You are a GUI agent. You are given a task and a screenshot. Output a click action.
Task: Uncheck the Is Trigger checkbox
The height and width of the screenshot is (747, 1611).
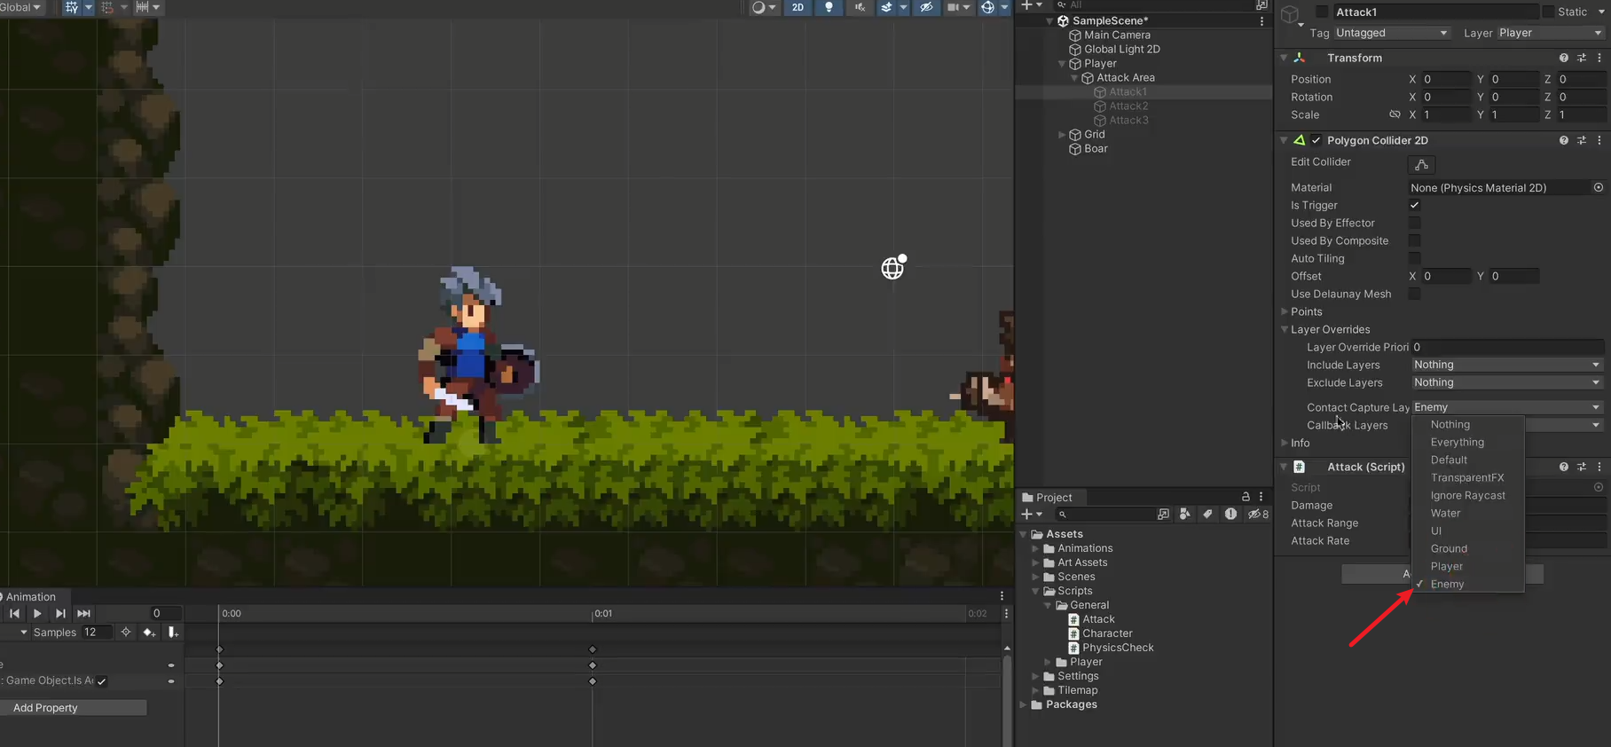(x=1415, y=205)
